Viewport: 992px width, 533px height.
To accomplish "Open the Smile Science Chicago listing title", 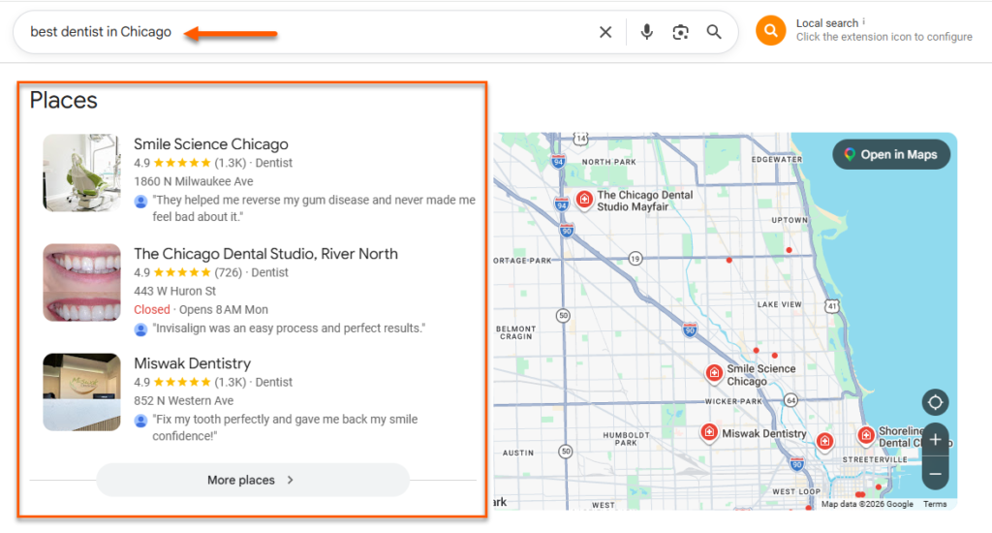I will [x=210, y=144].
